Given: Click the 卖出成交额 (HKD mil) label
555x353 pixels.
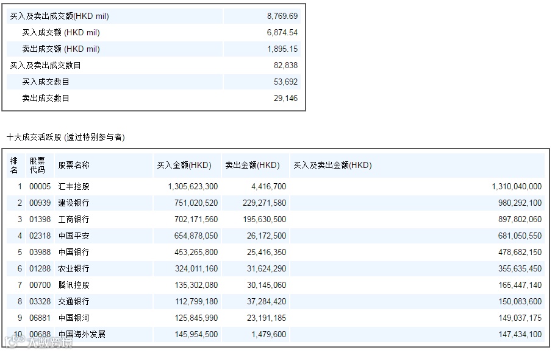Looking at the screenshot, I should coord(61,49).
